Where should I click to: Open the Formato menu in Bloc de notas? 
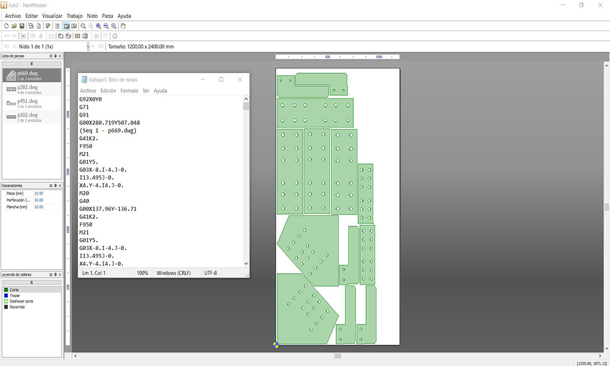(x=129, y=91)
